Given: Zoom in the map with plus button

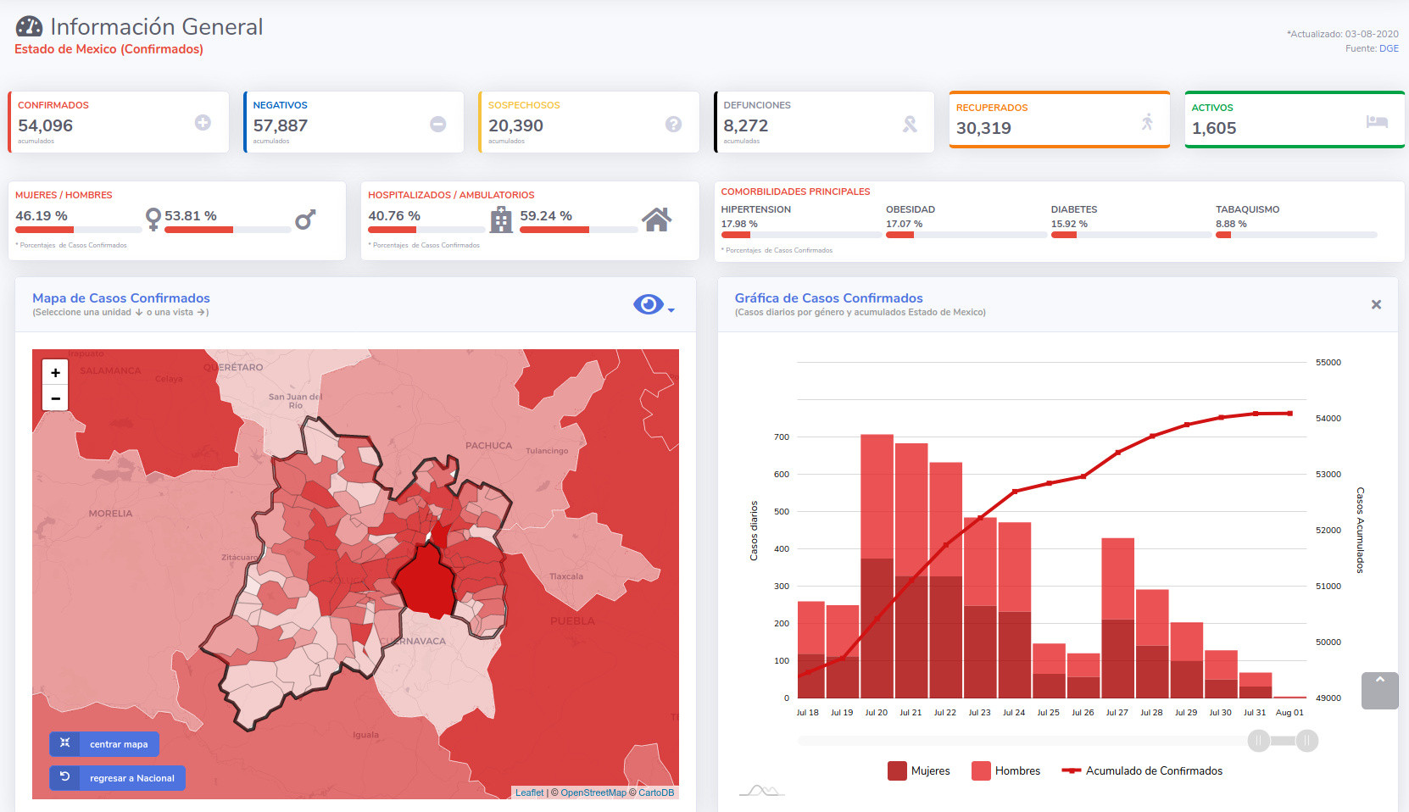Looking at the screenshot, I should pos(55,372).
